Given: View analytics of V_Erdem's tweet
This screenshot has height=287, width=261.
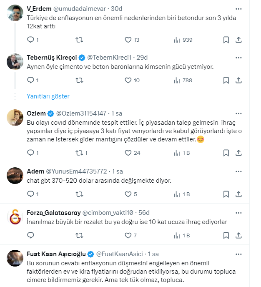Looking at the screenshot, I should [x=177, y=40].
